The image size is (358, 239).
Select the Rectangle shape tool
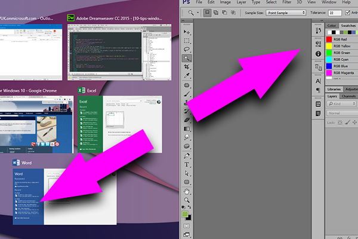pyautogui.click(x=187, y=182)
